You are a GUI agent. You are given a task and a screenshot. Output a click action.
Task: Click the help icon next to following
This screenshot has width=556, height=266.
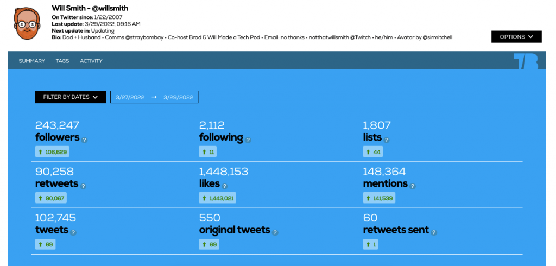click(248, 140)
